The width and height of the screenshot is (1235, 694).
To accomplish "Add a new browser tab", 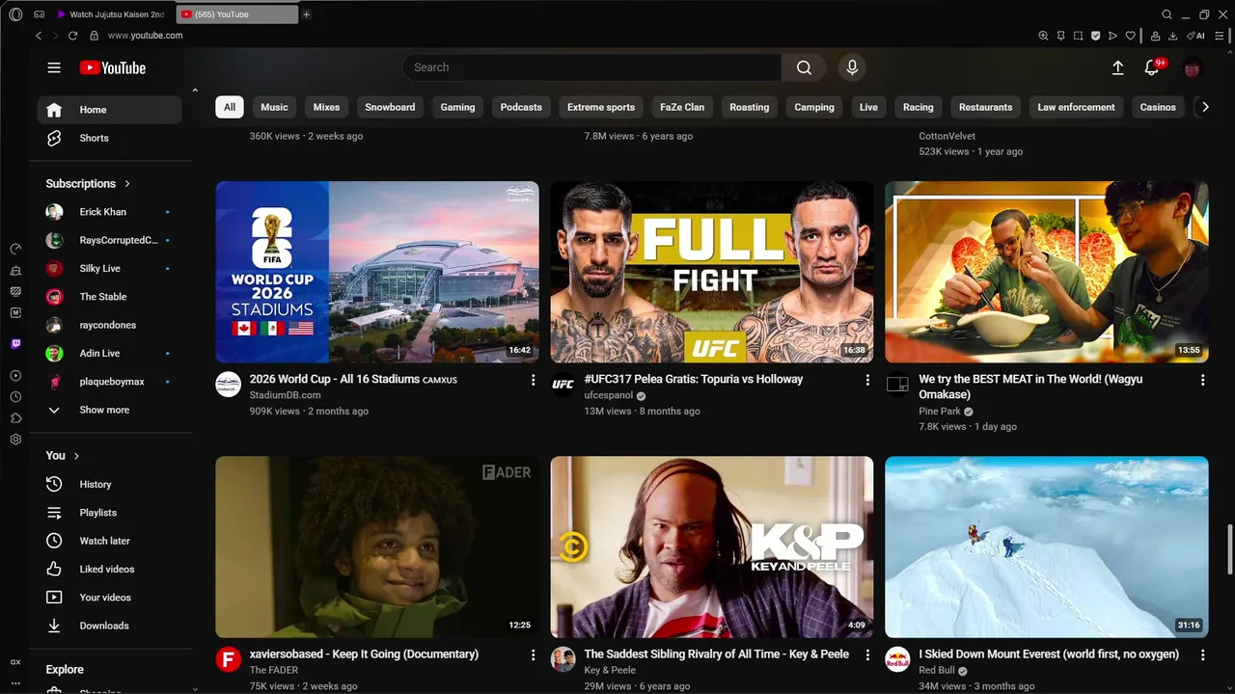I will tap(307, 14).
